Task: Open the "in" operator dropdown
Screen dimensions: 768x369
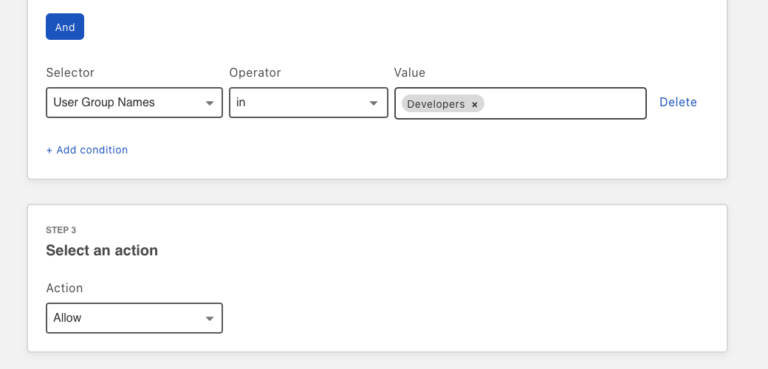Action: pos(309,103)
